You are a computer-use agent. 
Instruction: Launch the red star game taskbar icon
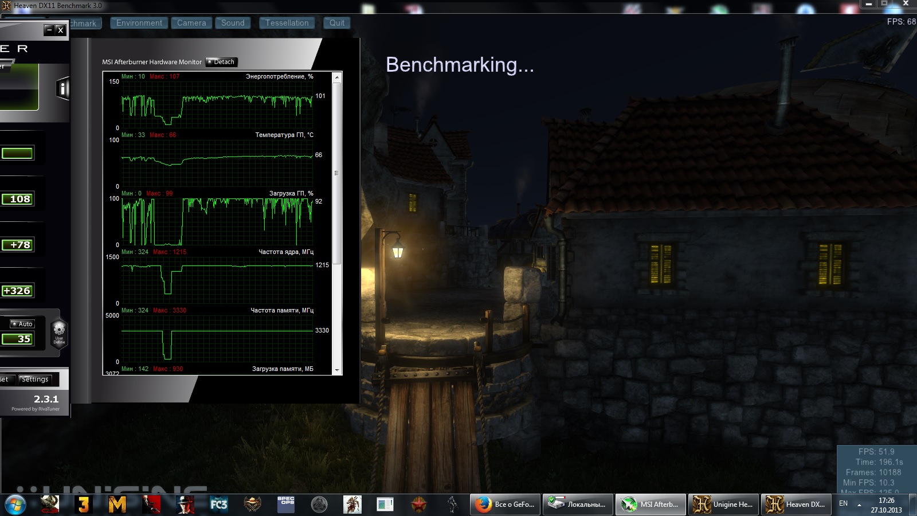click(419, 505)
